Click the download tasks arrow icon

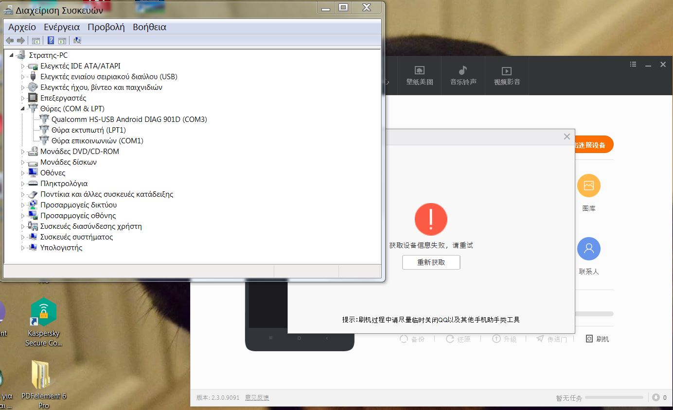coord(655,397)
